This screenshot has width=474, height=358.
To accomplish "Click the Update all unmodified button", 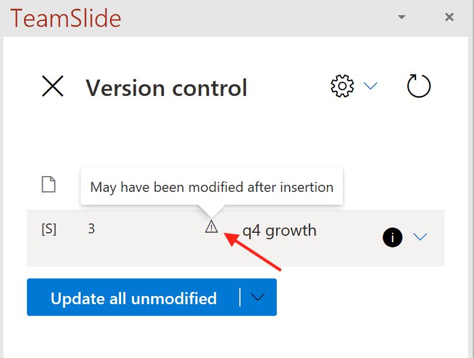I will tap(135, 298).
